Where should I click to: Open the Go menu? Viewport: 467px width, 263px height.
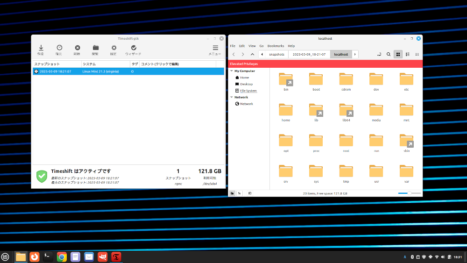(x=262, y=46)
